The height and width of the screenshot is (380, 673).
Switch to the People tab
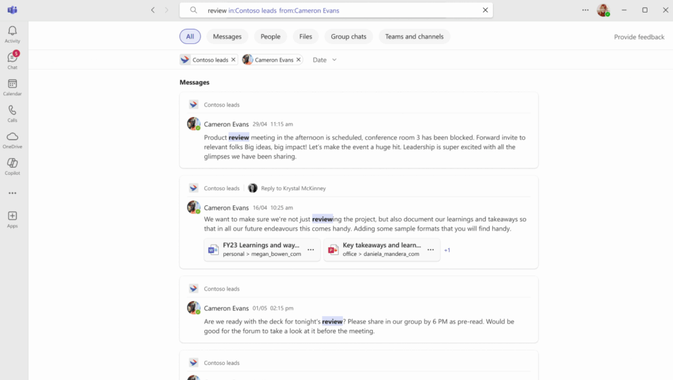click(270, 37)
